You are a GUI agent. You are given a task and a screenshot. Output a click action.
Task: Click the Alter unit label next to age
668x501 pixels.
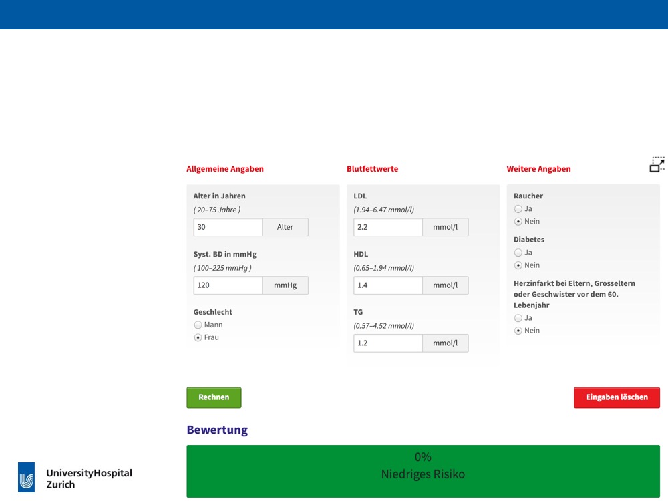(285, 228)
